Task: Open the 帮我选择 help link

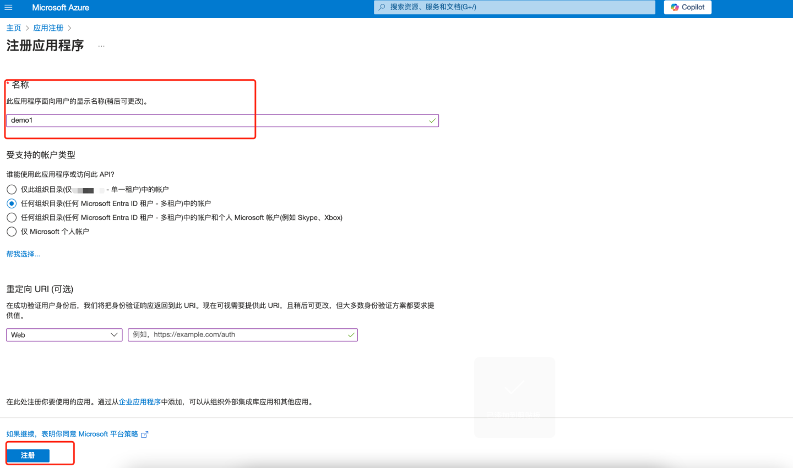Action: click(23, 254)
